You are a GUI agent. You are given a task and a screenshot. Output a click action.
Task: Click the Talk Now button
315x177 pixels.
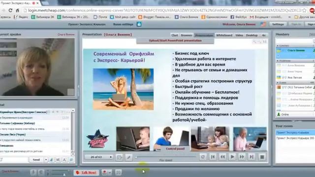(86, 173)
